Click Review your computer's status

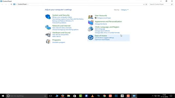point(62,17)
